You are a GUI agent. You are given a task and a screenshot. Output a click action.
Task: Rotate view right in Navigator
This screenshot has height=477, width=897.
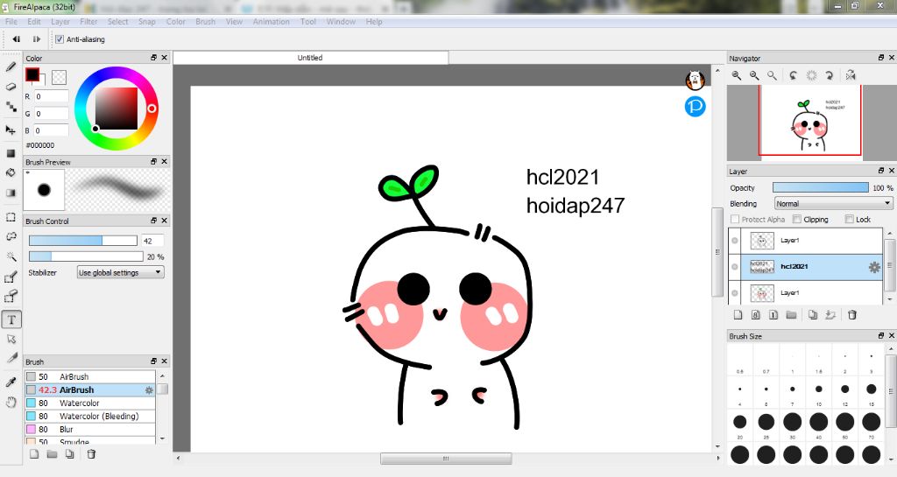pos(829,75)
